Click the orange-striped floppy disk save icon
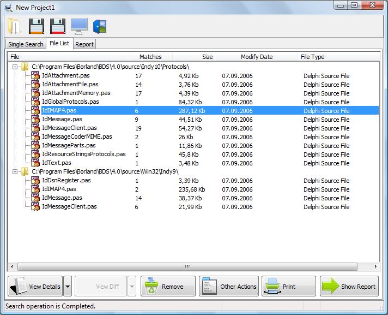This screenshot has width=388, height=315. pyautogui.click(x=36, y=26)
